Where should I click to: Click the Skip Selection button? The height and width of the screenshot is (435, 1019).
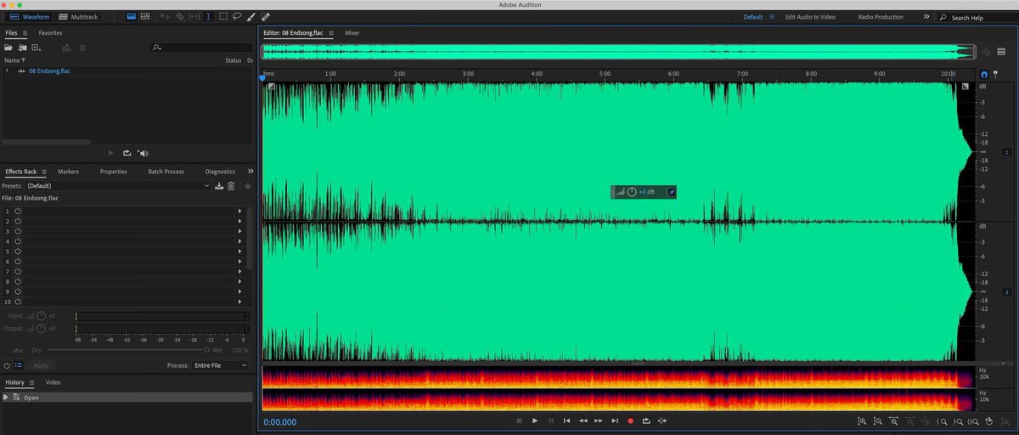[662, 421]
